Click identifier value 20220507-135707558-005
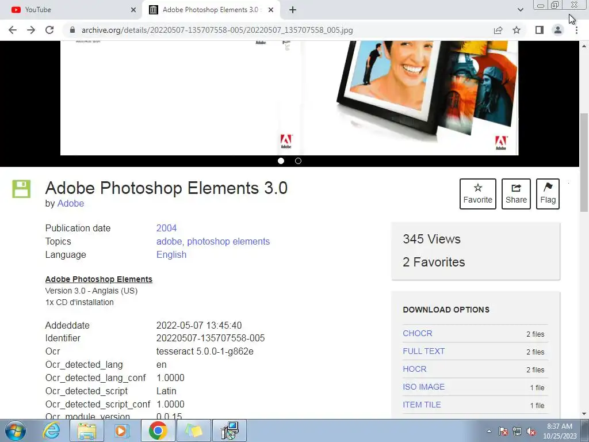 (x=211, y=338)
